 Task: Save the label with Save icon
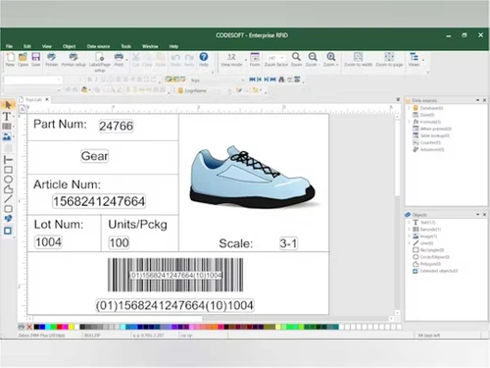click(35, 57)
